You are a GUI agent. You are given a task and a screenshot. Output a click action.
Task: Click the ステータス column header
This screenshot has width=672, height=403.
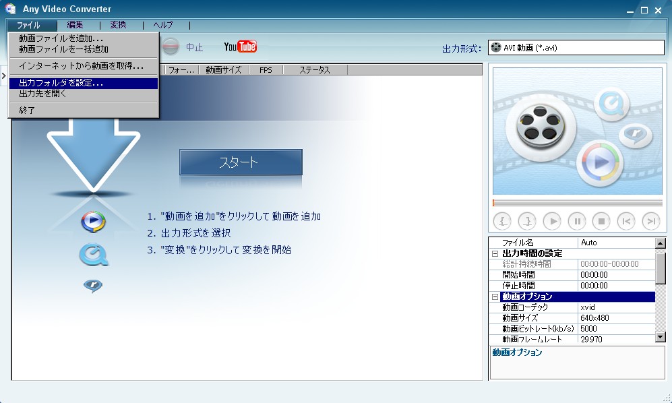pyautogui.click(x=315, y=70)
